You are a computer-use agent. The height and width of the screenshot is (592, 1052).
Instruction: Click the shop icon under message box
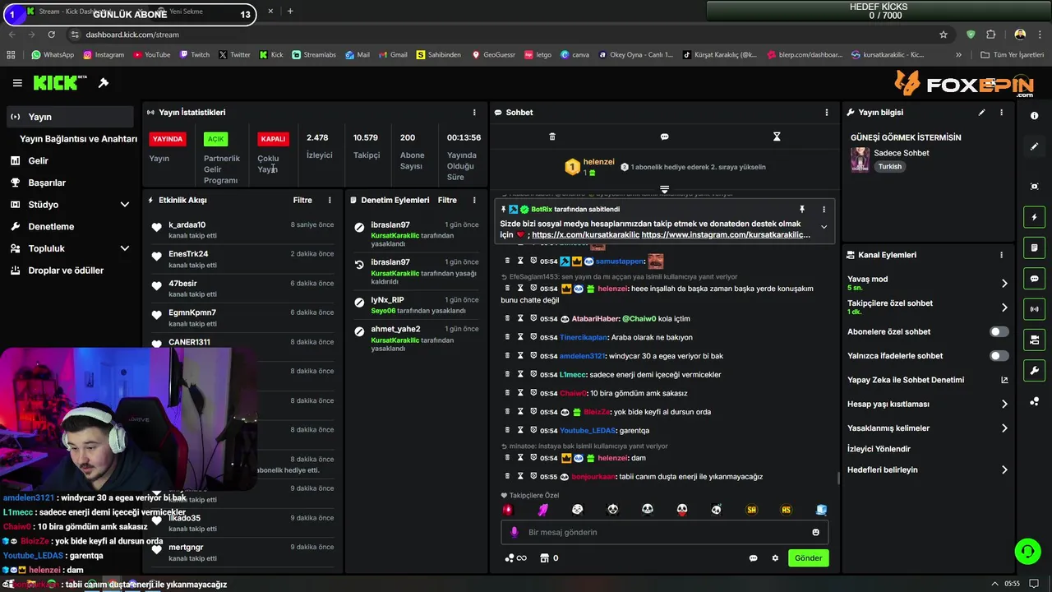544,558
